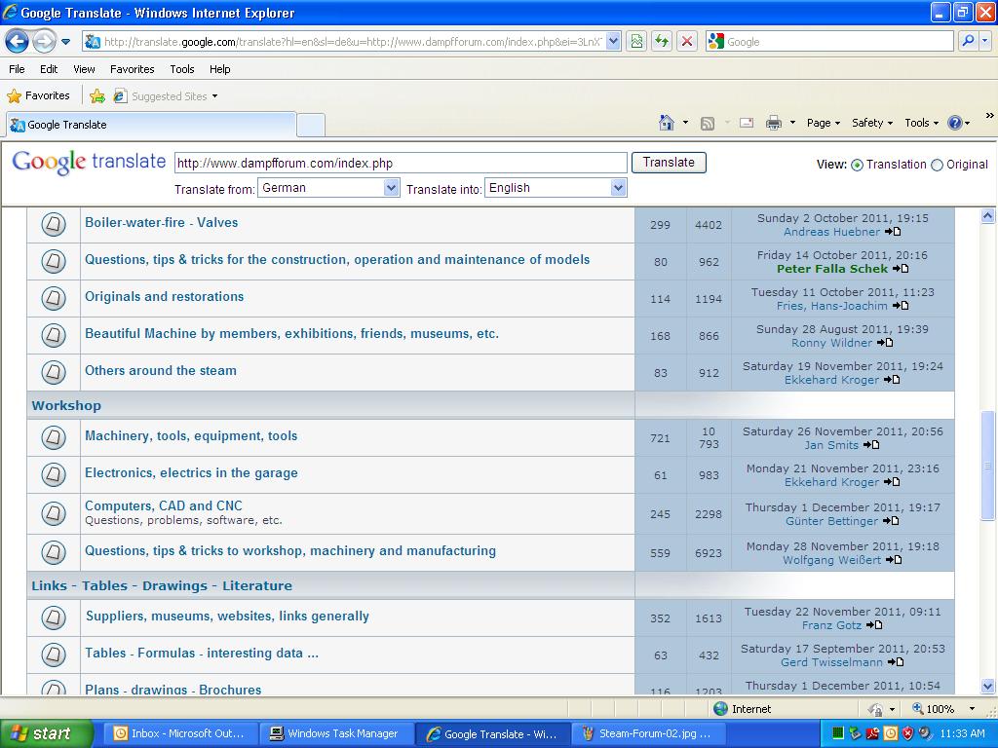Open the File menu
The width and height of the screenshot is (998, 748).
18,69
